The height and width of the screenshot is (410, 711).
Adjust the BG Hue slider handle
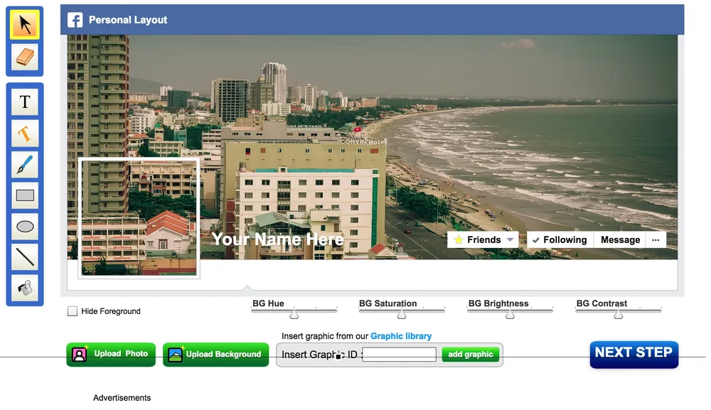[294, 314]
